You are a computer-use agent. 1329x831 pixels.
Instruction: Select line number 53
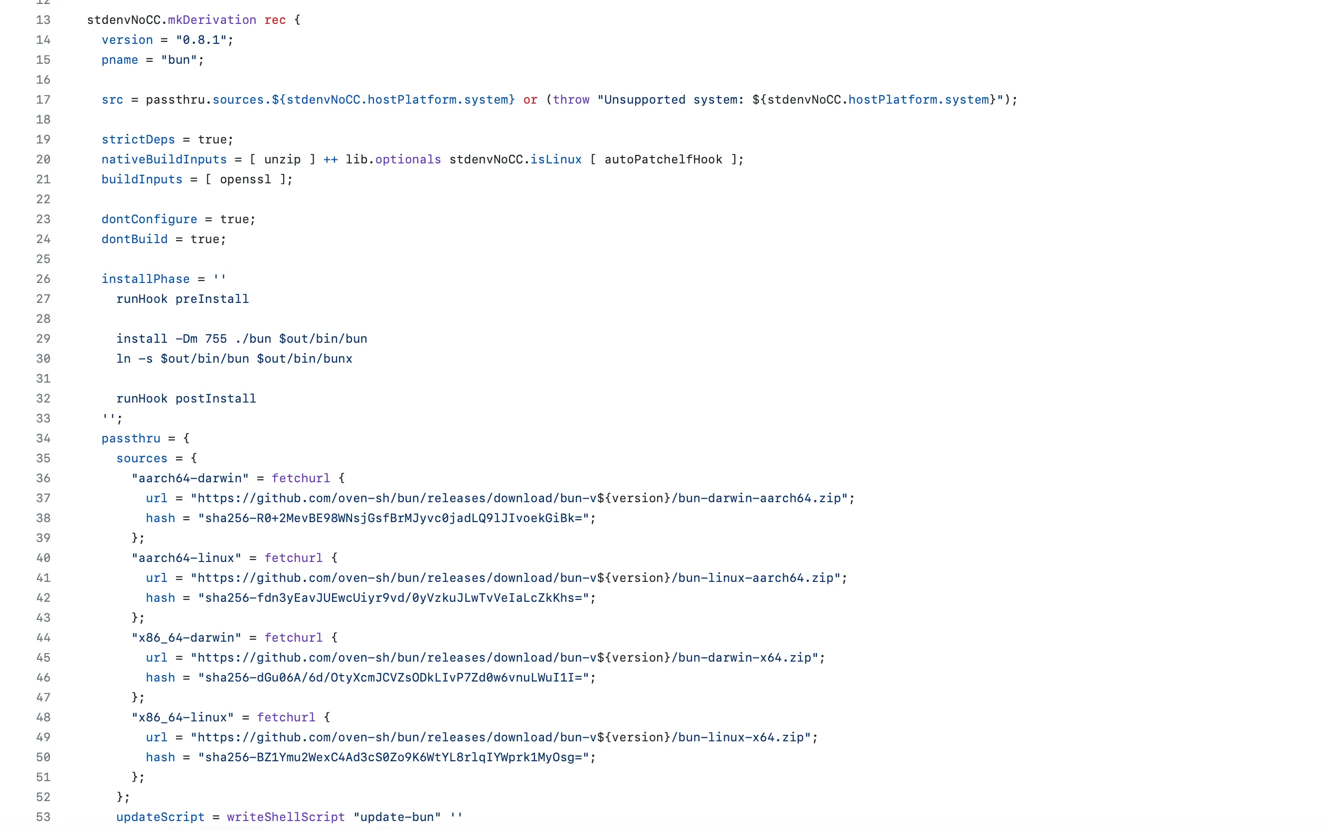pyautogui.click(x=43, y=817)
